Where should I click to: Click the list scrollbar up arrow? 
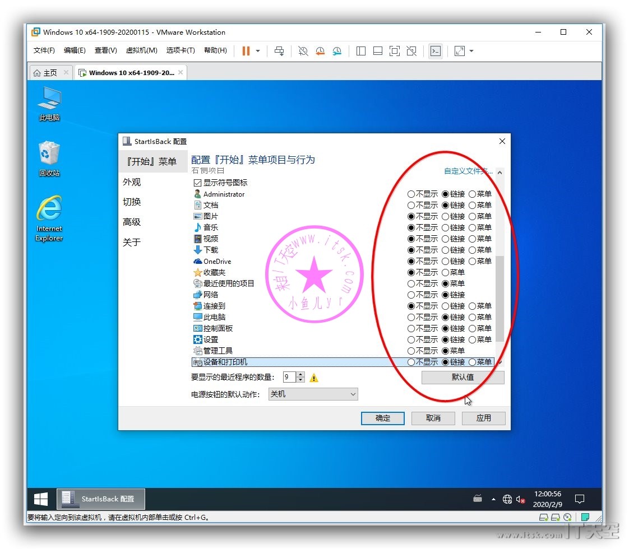500,173
